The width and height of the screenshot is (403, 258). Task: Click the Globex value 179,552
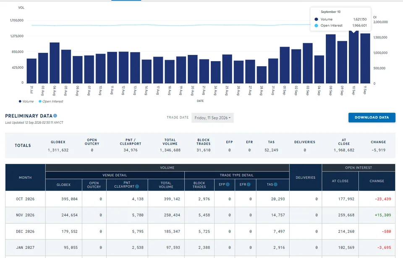tap(69, 231)
